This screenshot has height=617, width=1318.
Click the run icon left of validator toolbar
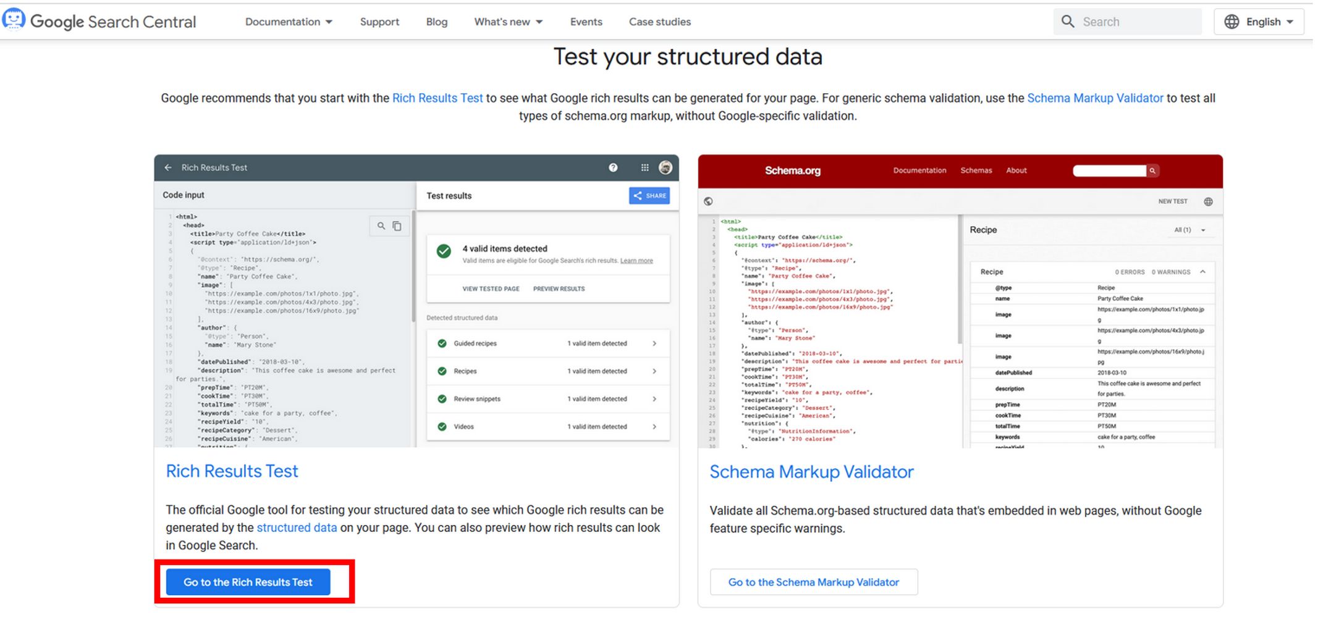(708, 201)
